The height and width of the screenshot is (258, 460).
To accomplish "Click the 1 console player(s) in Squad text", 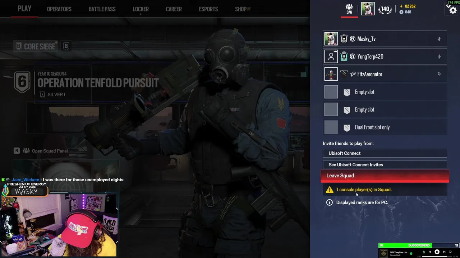I will tap(364, 190).
